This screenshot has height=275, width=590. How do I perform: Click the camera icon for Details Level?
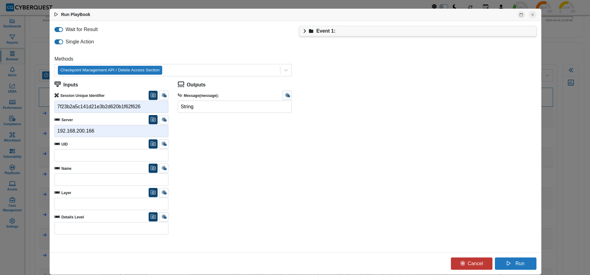point(153,217)
